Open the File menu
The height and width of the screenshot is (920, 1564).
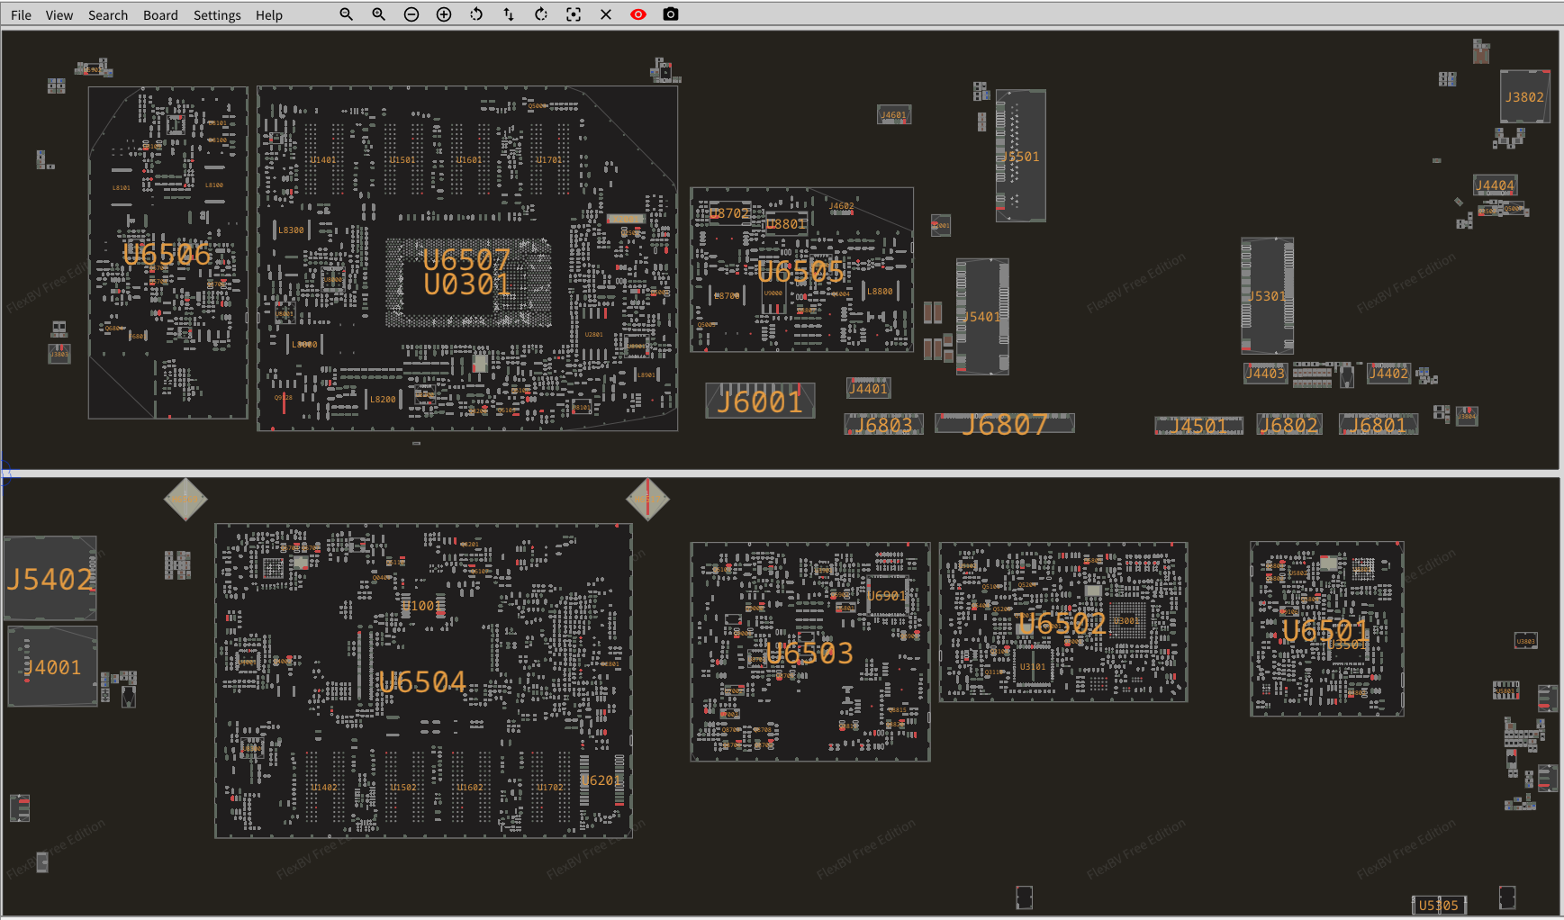pos(21,15)
